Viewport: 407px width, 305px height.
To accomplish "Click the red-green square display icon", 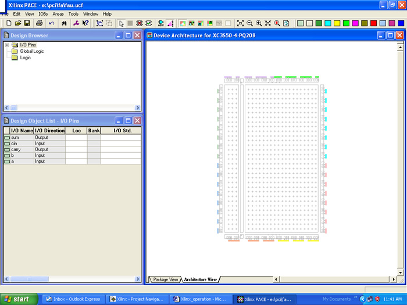I will click(183, 23).
